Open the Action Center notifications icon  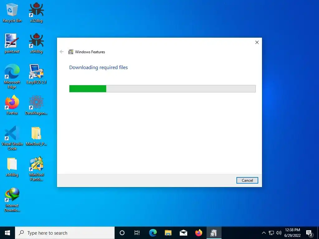[309, 233]
